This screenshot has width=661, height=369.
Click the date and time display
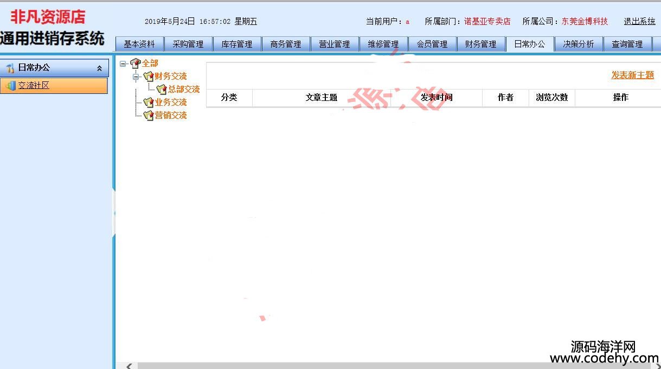tap(201, 22)
